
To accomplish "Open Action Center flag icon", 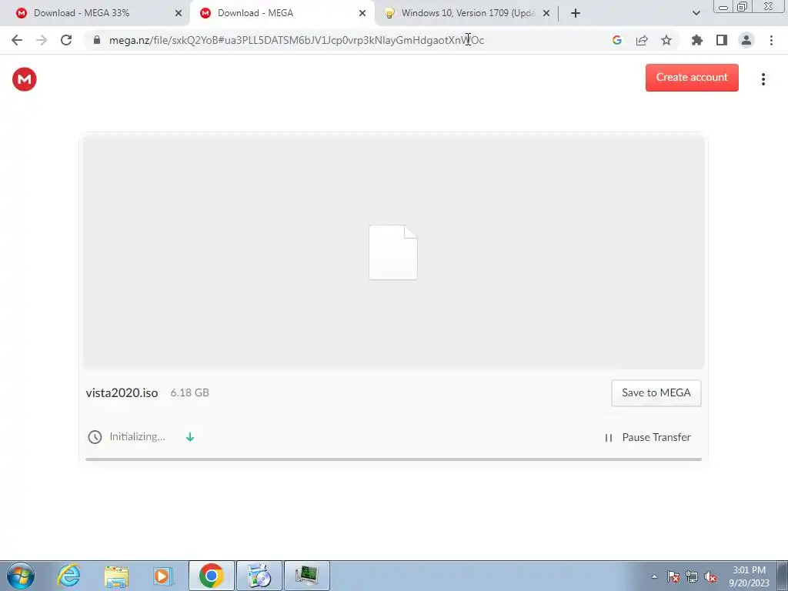I will 673,576.
